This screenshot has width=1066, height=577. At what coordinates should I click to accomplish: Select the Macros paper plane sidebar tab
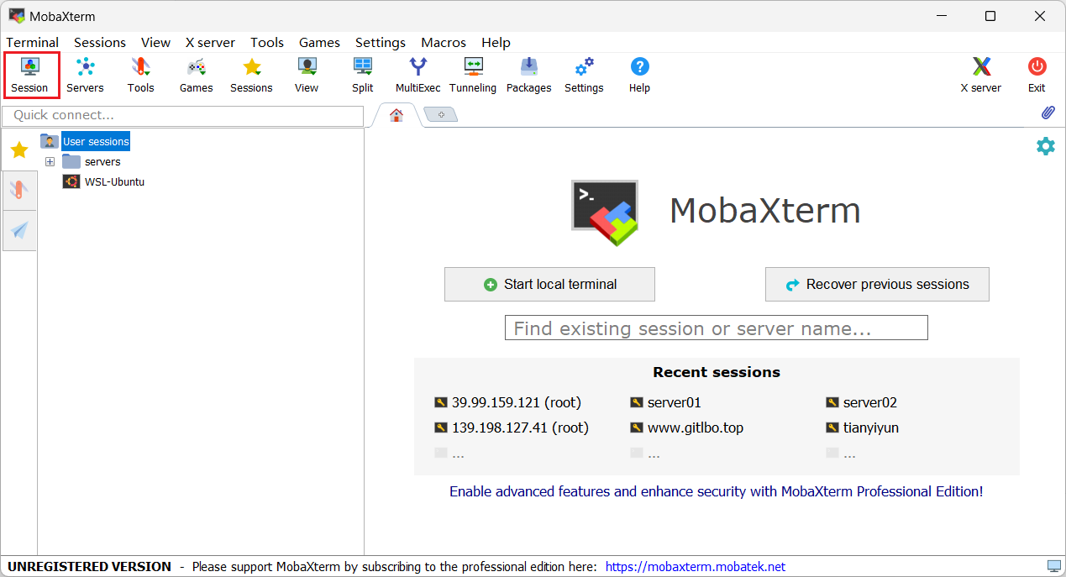coord(18,230)
